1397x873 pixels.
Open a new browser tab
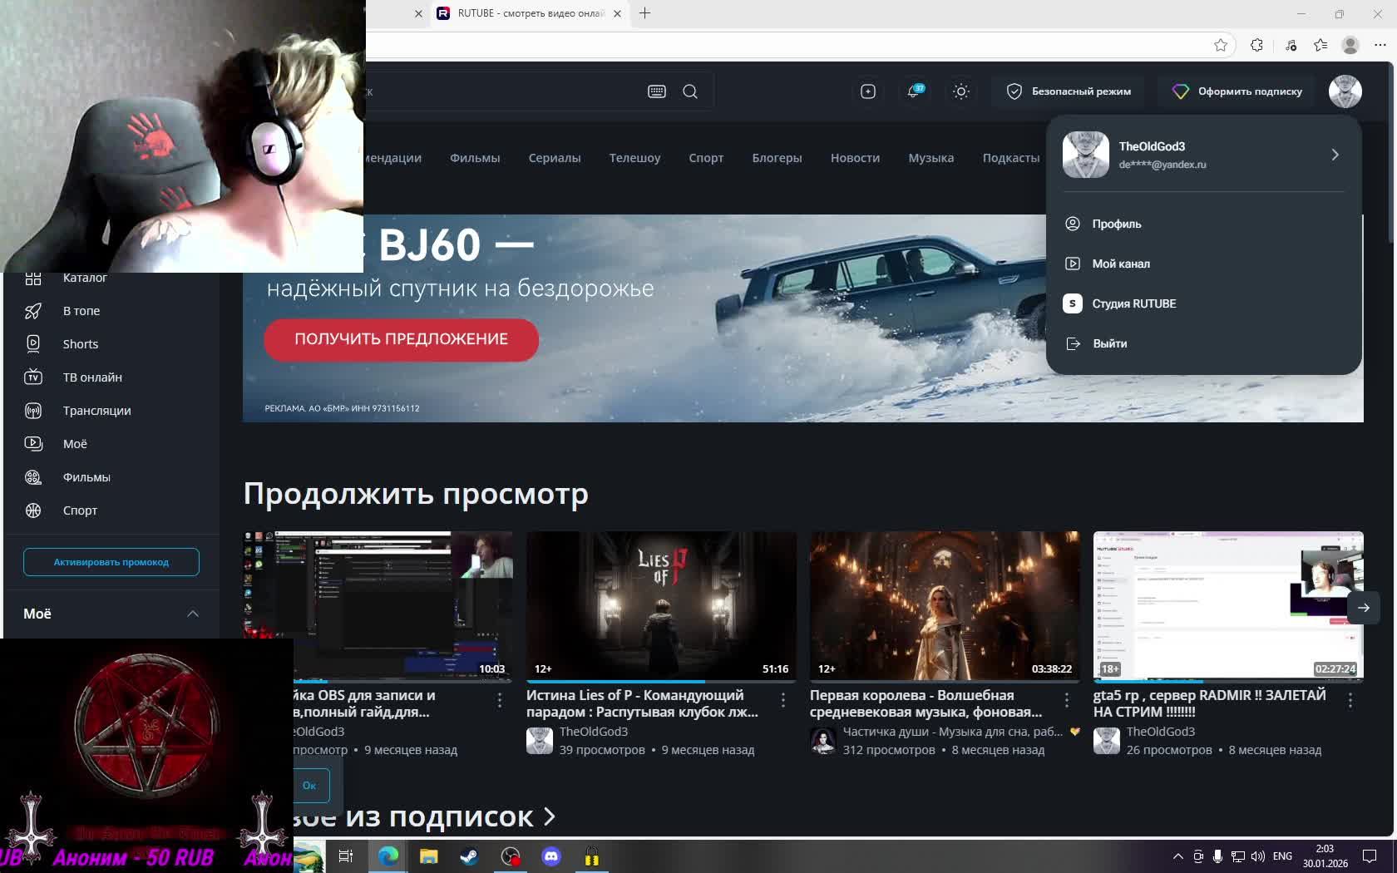coord(644,13)
